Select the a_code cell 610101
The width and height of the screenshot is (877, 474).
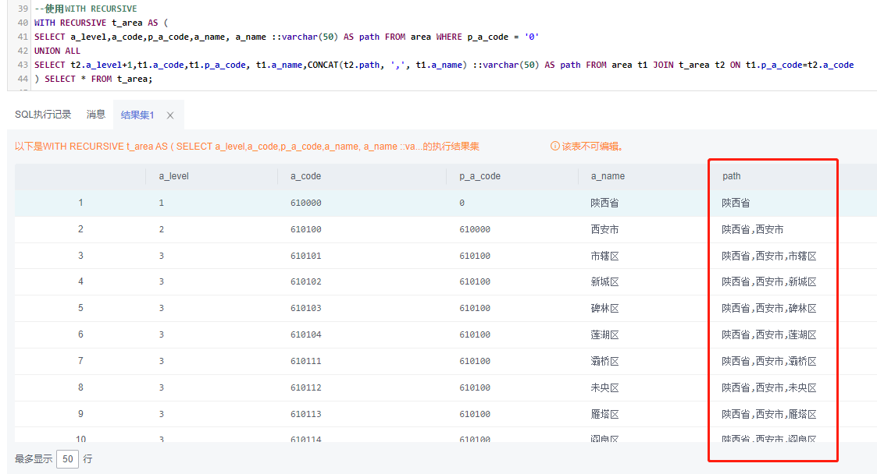point(306,256)
